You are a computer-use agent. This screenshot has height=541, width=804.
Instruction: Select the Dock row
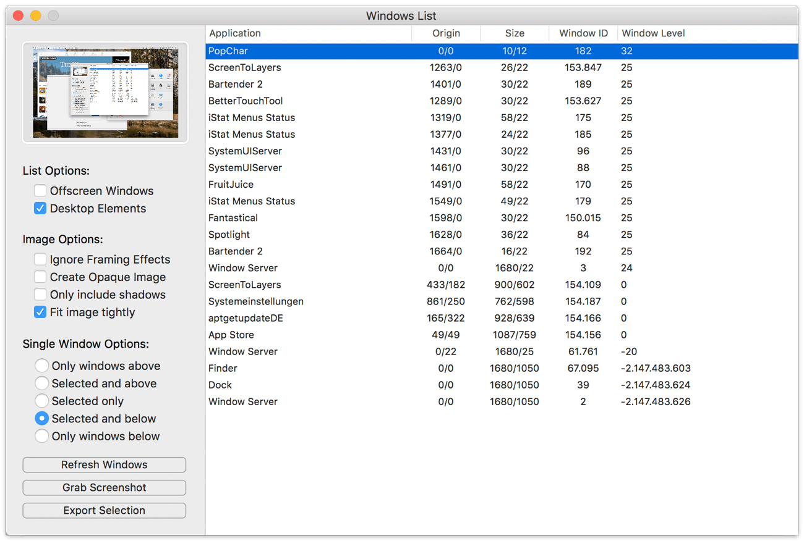502,384
